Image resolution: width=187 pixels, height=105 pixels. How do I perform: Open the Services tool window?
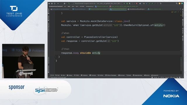[122, 75]
